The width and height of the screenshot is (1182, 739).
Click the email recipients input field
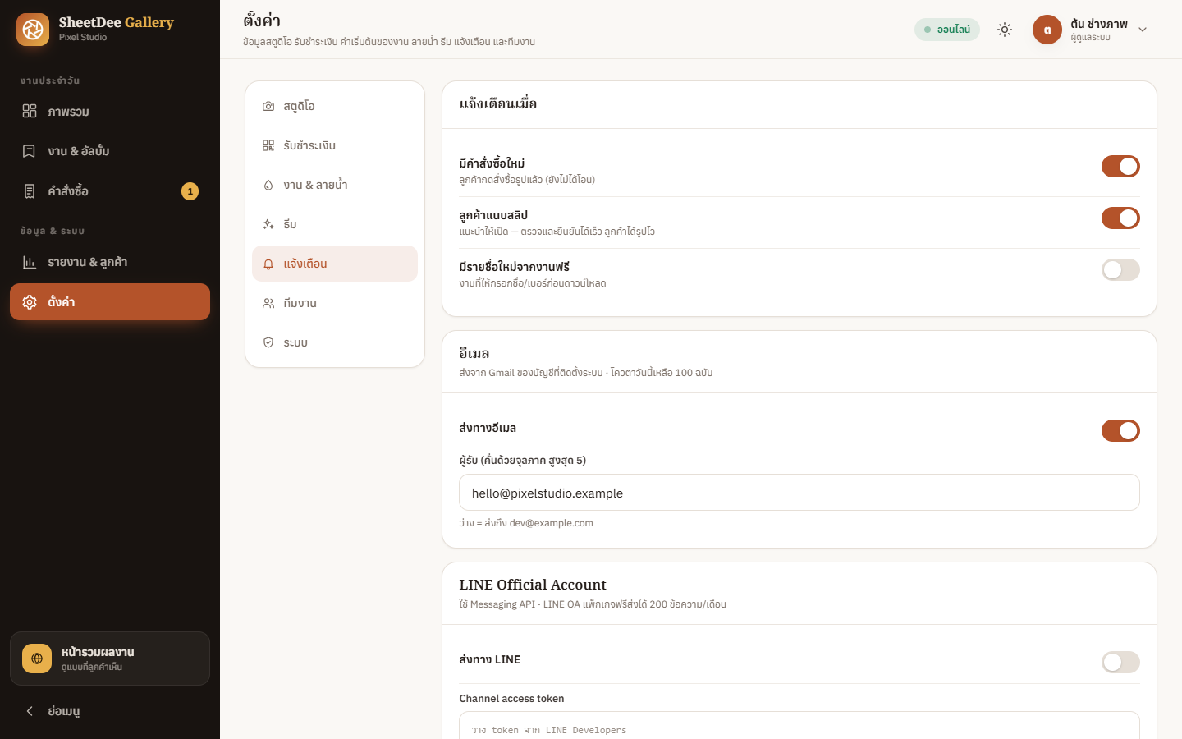(799, 493)
